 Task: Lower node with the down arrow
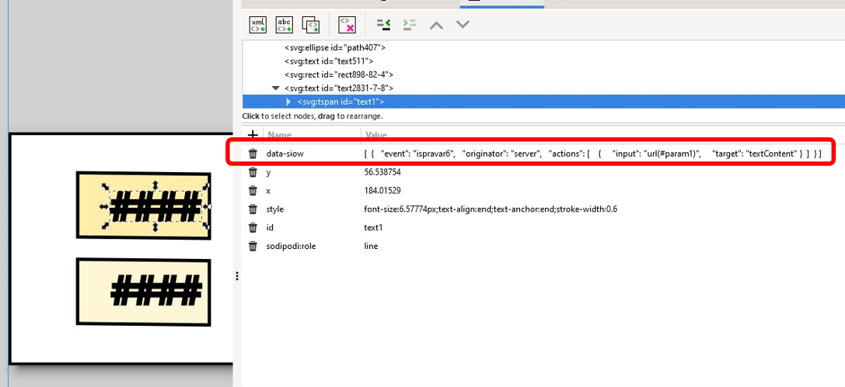[463, 25]
